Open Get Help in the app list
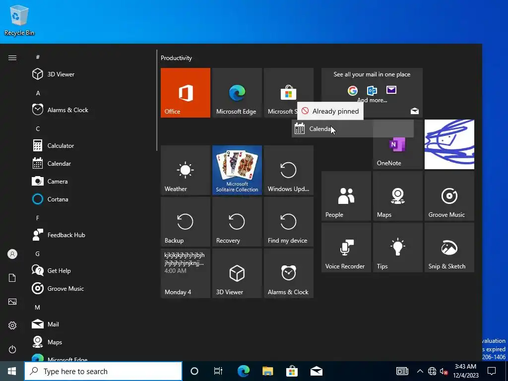 click(91, 270)
